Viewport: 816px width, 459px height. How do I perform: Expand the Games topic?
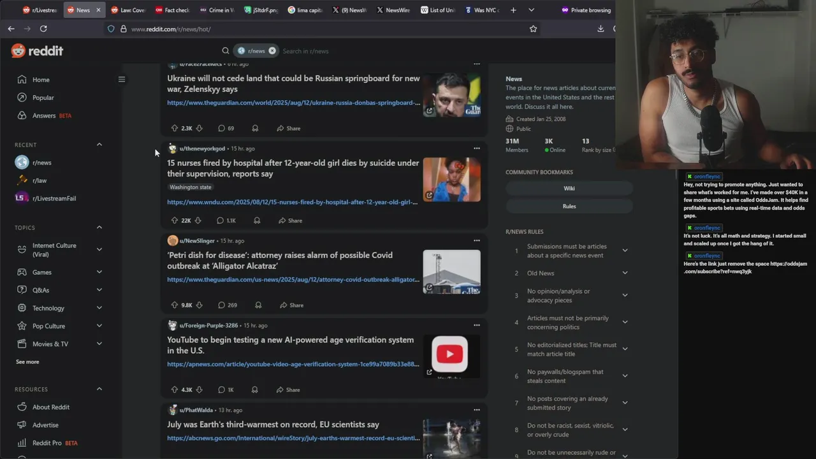click(x=99, y=272)
